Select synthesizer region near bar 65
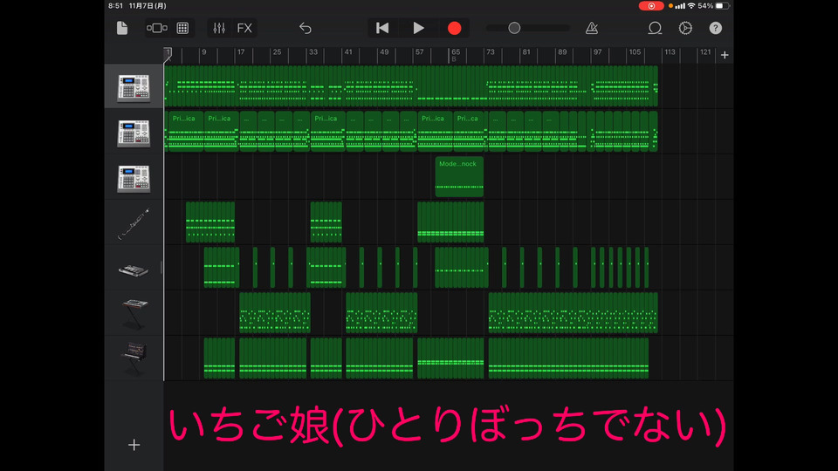 tap(461, 268)
